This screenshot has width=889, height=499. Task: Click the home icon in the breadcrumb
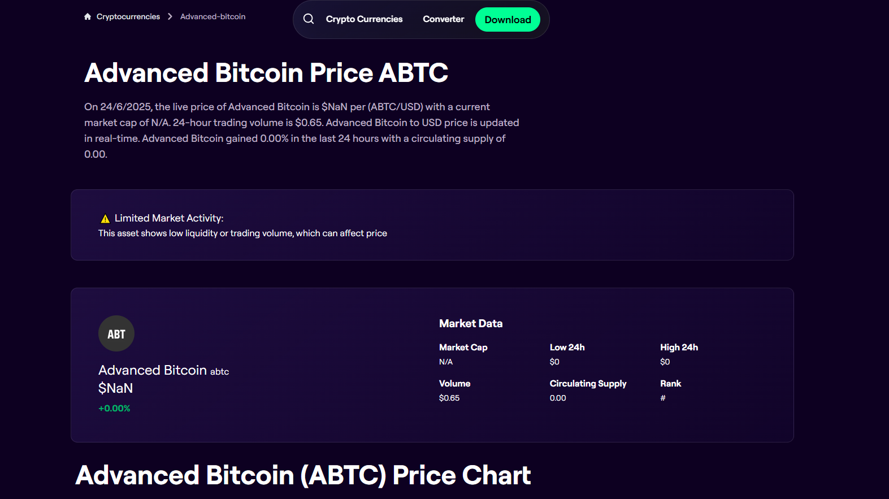[87, 16]
